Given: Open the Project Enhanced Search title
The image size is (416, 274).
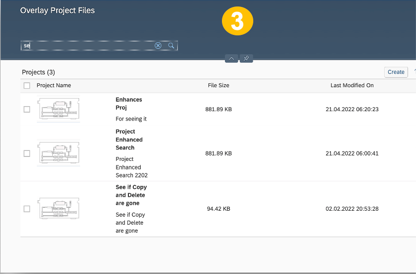Looking at the screenshot, I should [129, 139].
